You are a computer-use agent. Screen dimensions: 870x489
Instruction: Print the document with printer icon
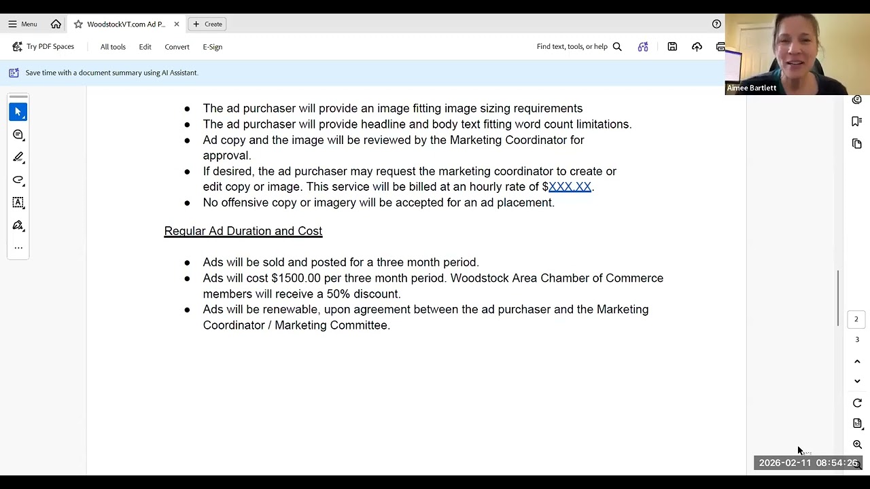[720, 47]
